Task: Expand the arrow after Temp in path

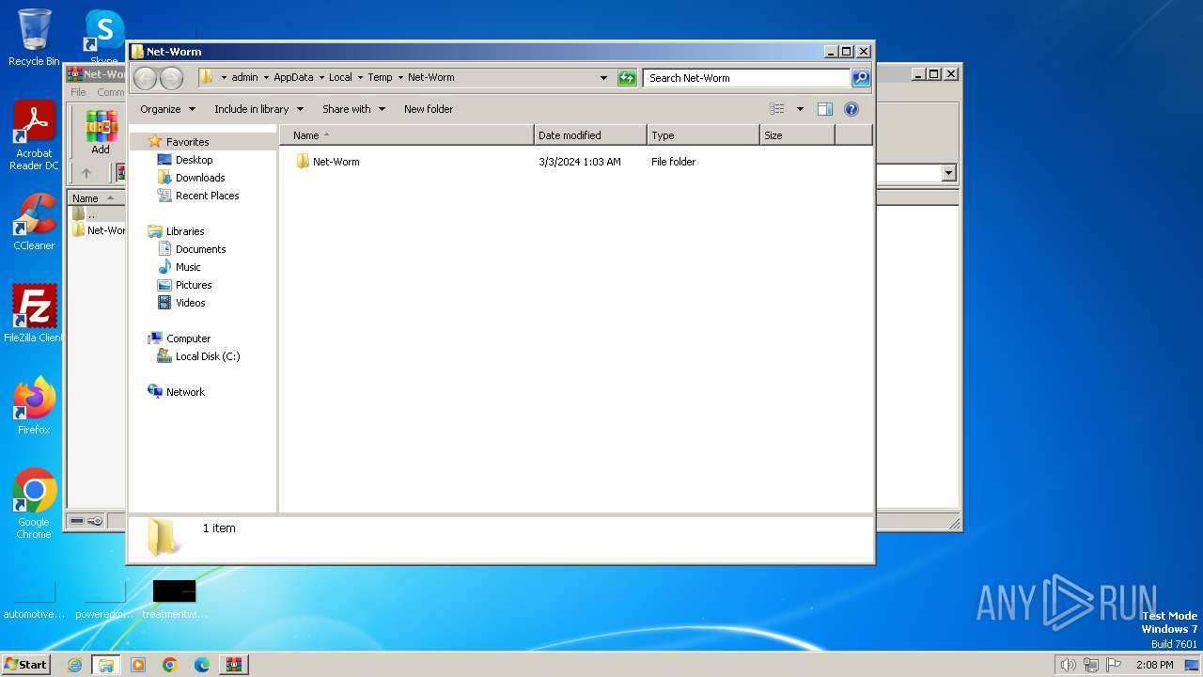Action: [x=400, y=78]
